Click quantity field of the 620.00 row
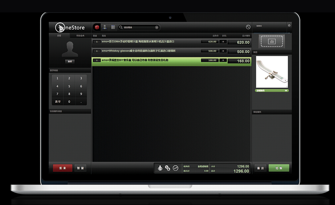335x205 pixels. tap(97, 42)
